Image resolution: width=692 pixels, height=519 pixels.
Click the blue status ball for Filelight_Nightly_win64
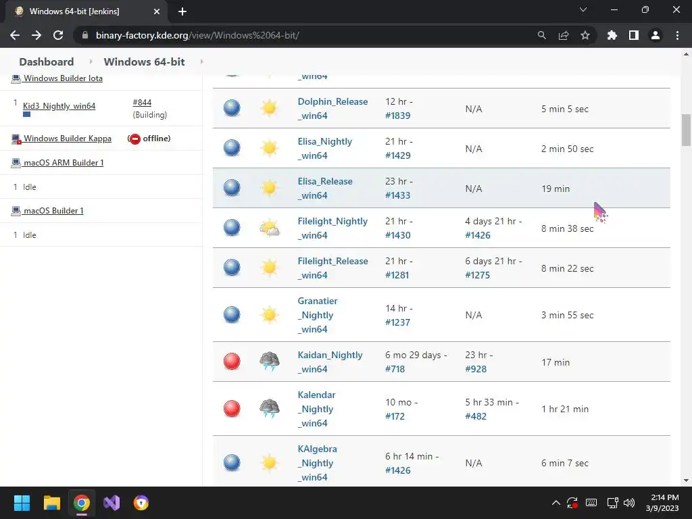(x=232, y=228)
